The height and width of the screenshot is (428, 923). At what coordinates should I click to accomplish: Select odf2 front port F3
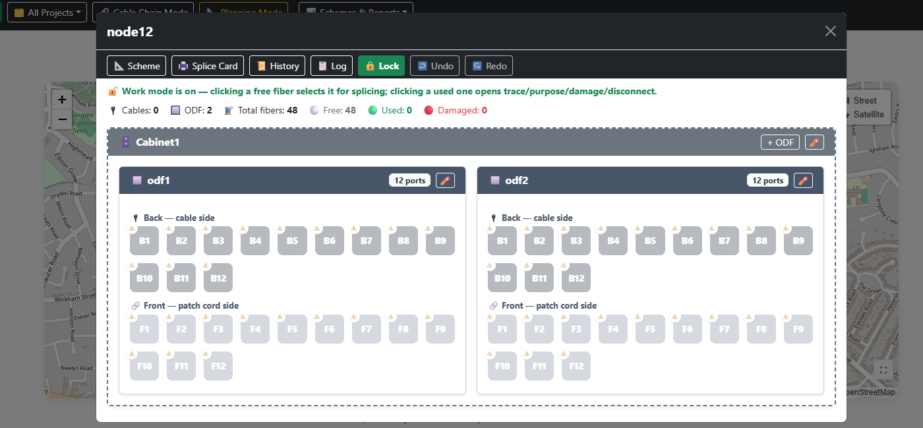coord(576,329)
